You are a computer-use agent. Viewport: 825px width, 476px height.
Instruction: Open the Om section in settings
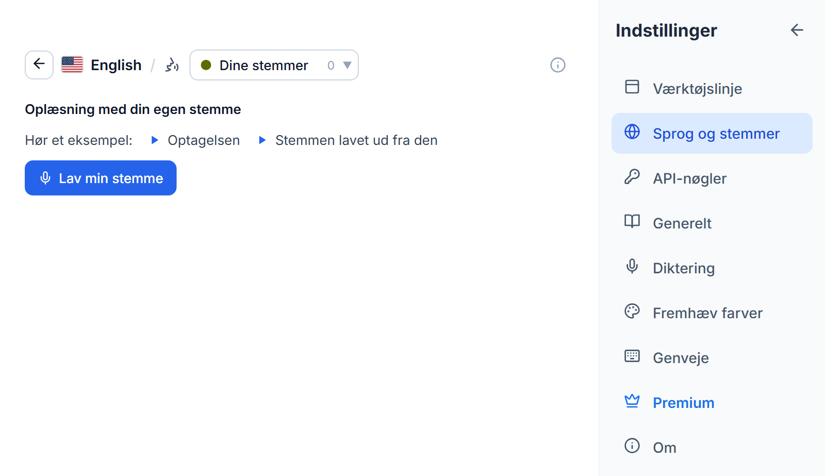pyautogui.click(x=712, y=448)
